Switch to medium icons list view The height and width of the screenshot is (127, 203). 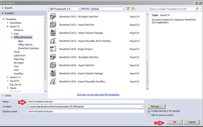pyautogui.click(x=133, y=9)
